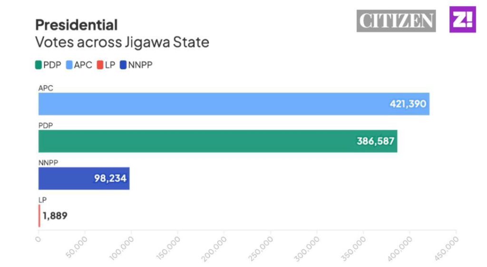The height and width of the screenshot is (267, 487).
Task: Click the green PDP legend swatch
Action: [x=39, y=65]
